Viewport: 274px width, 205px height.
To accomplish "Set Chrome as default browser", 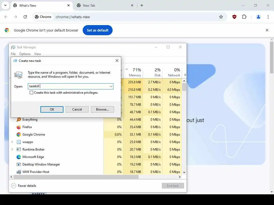I will coord(98,30).
